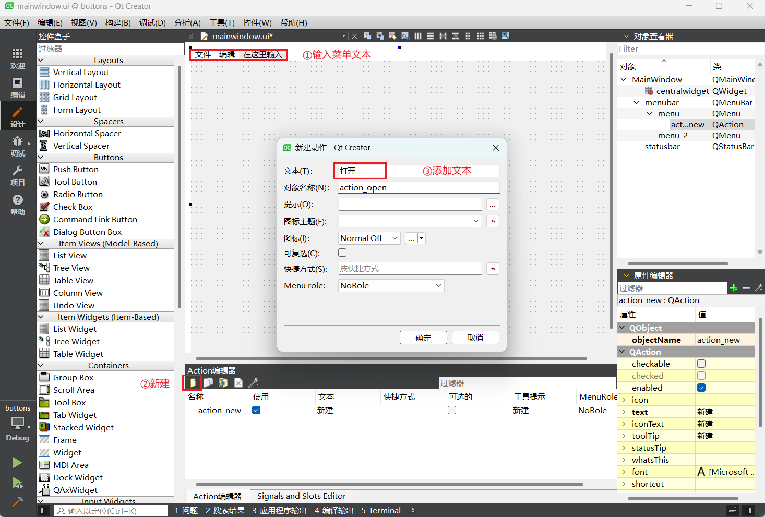Click horizontal scrollbar under form canvas
Image resolution: width=765 pixels, height=517 pixels.
pyautogui.click(x=391, y=358)
